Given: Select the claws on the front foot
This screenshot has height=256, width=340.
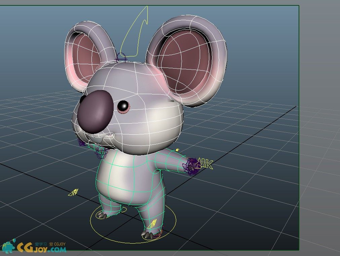Looking at the screenshot, I should 147,236.
